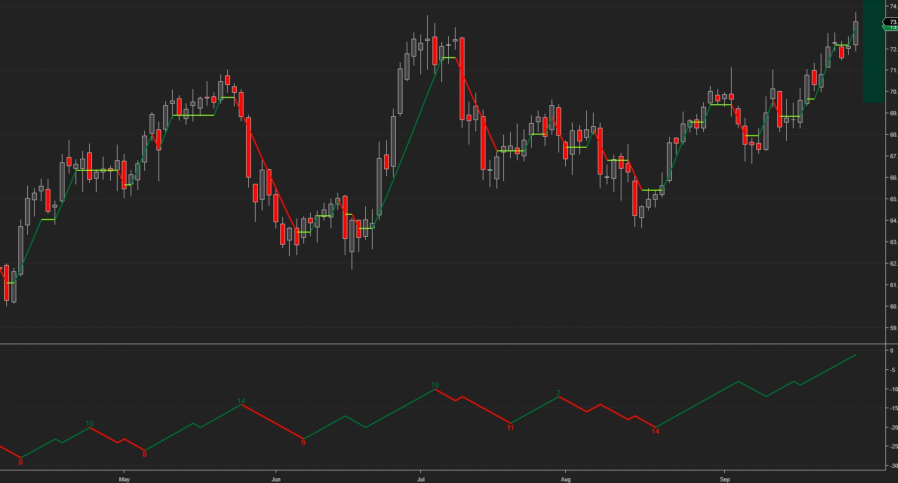Click the 0 label on the indicator axis
Viewport: 898px width, 483px height.
[x=891, y=350]
